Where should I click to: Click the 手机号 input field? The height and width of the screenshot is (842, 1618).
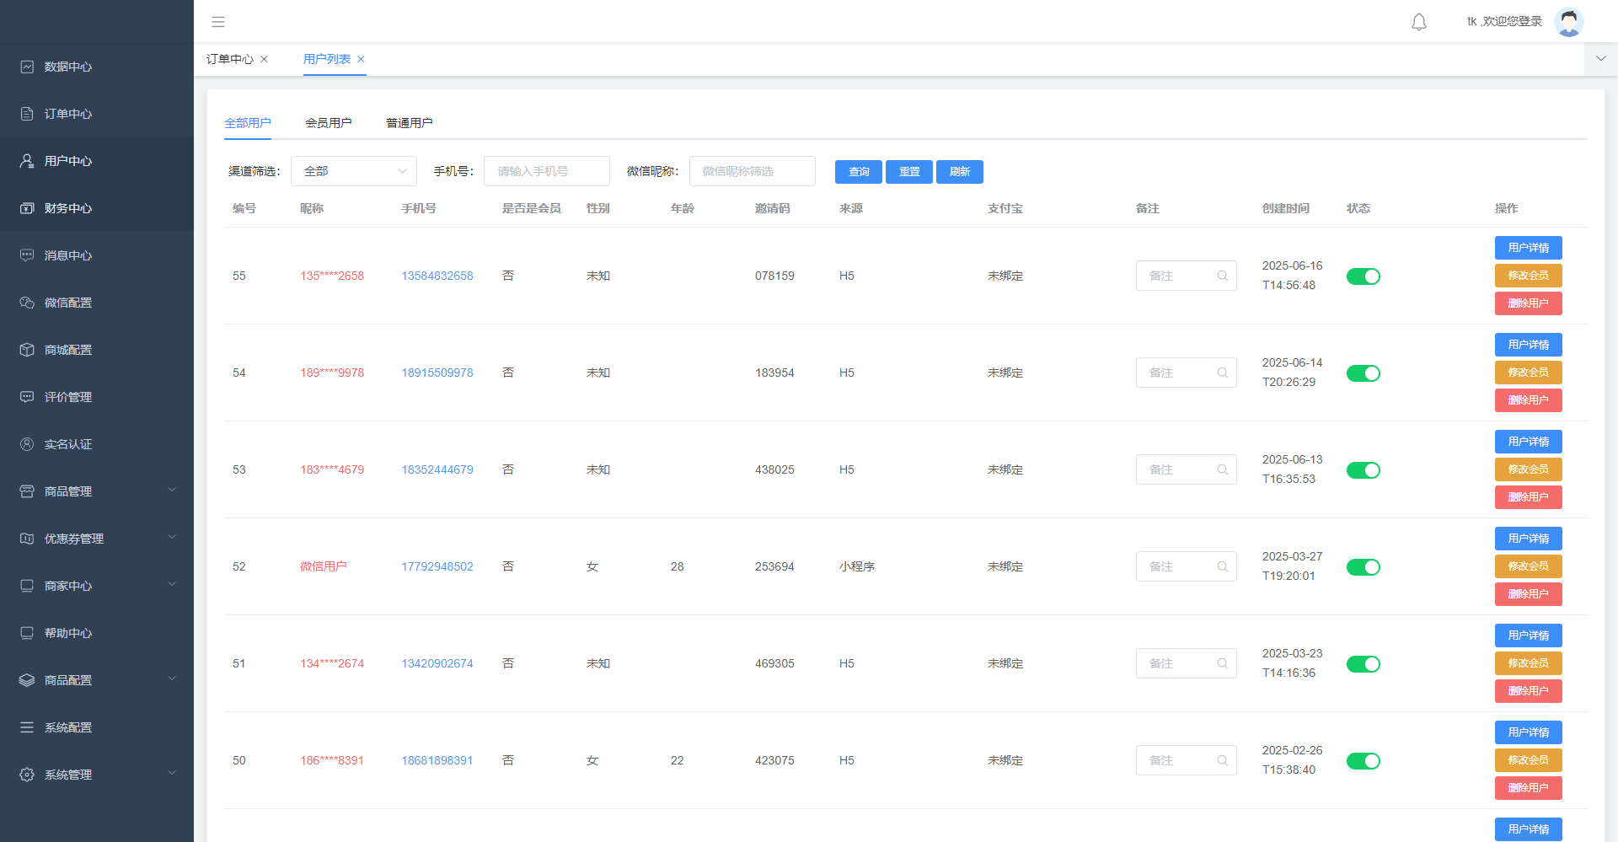pos(546,171)
